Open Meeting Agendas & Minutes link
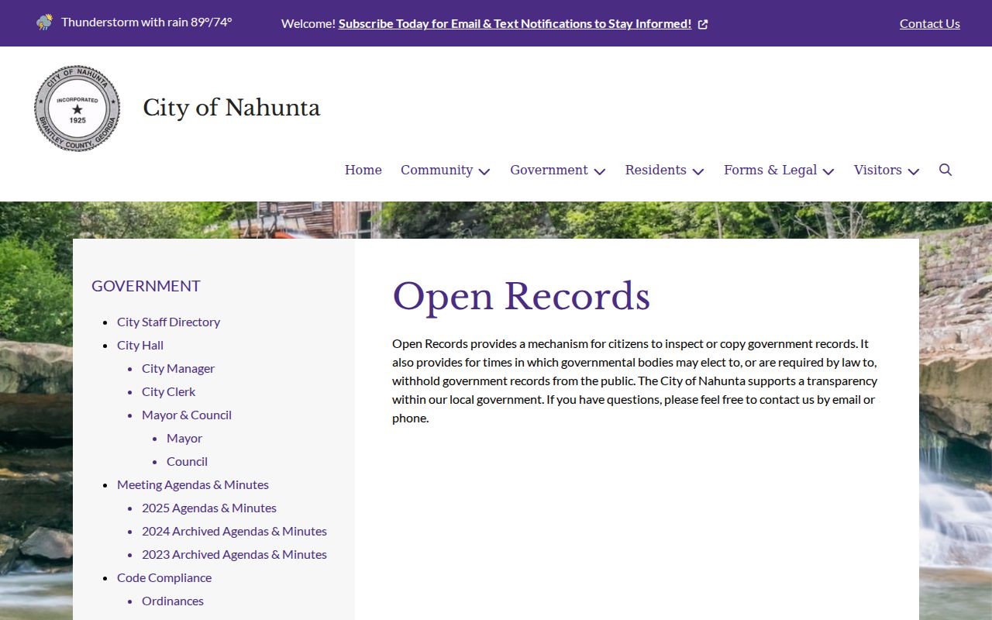 193,484
